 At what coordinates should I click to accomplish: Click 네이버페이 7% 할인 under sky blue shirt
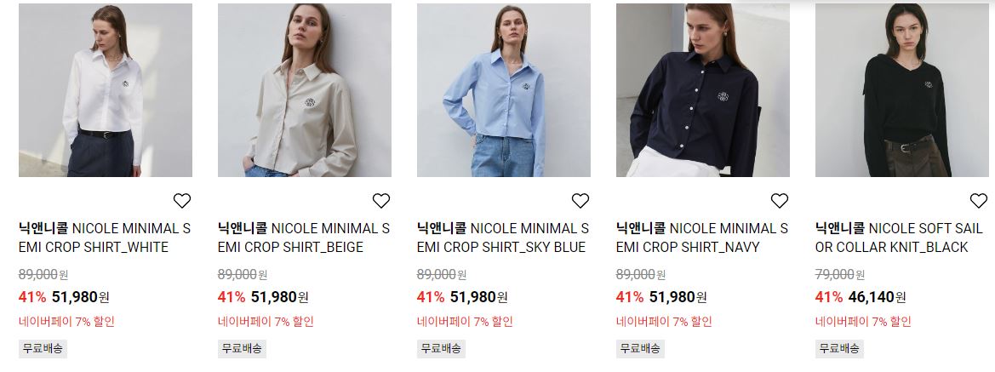[x=465, y=322]
